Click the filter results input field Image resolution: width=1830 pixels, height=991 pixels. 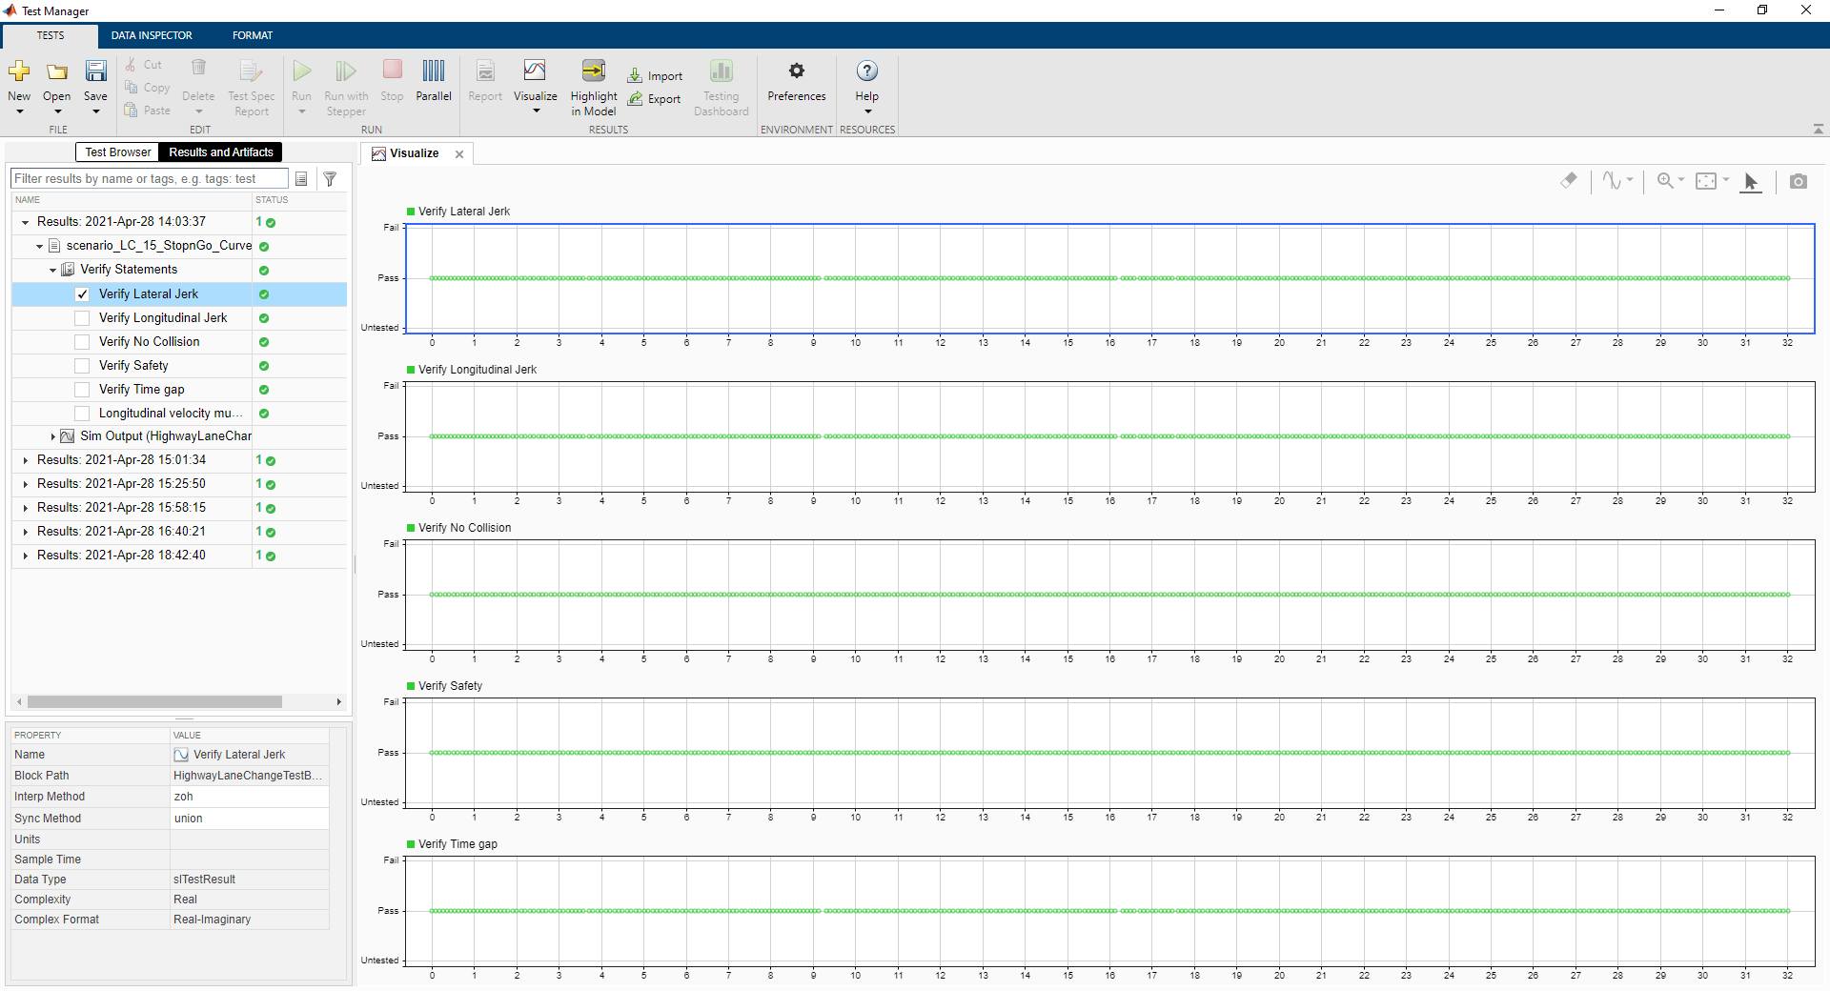(x=149, y=179)
